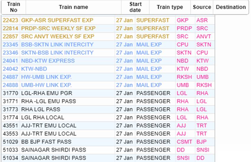Viewport: 251px width, 162px height.
Task: Click SKTN source station code for 23346
Action: click(x=184, y=53)
